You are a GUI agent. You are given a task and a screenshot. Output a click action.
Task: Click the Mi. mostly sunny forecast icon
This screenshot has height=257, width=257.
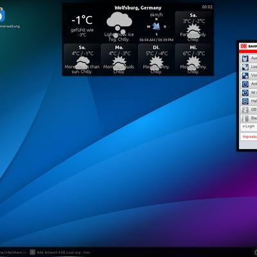coord(193,63)
